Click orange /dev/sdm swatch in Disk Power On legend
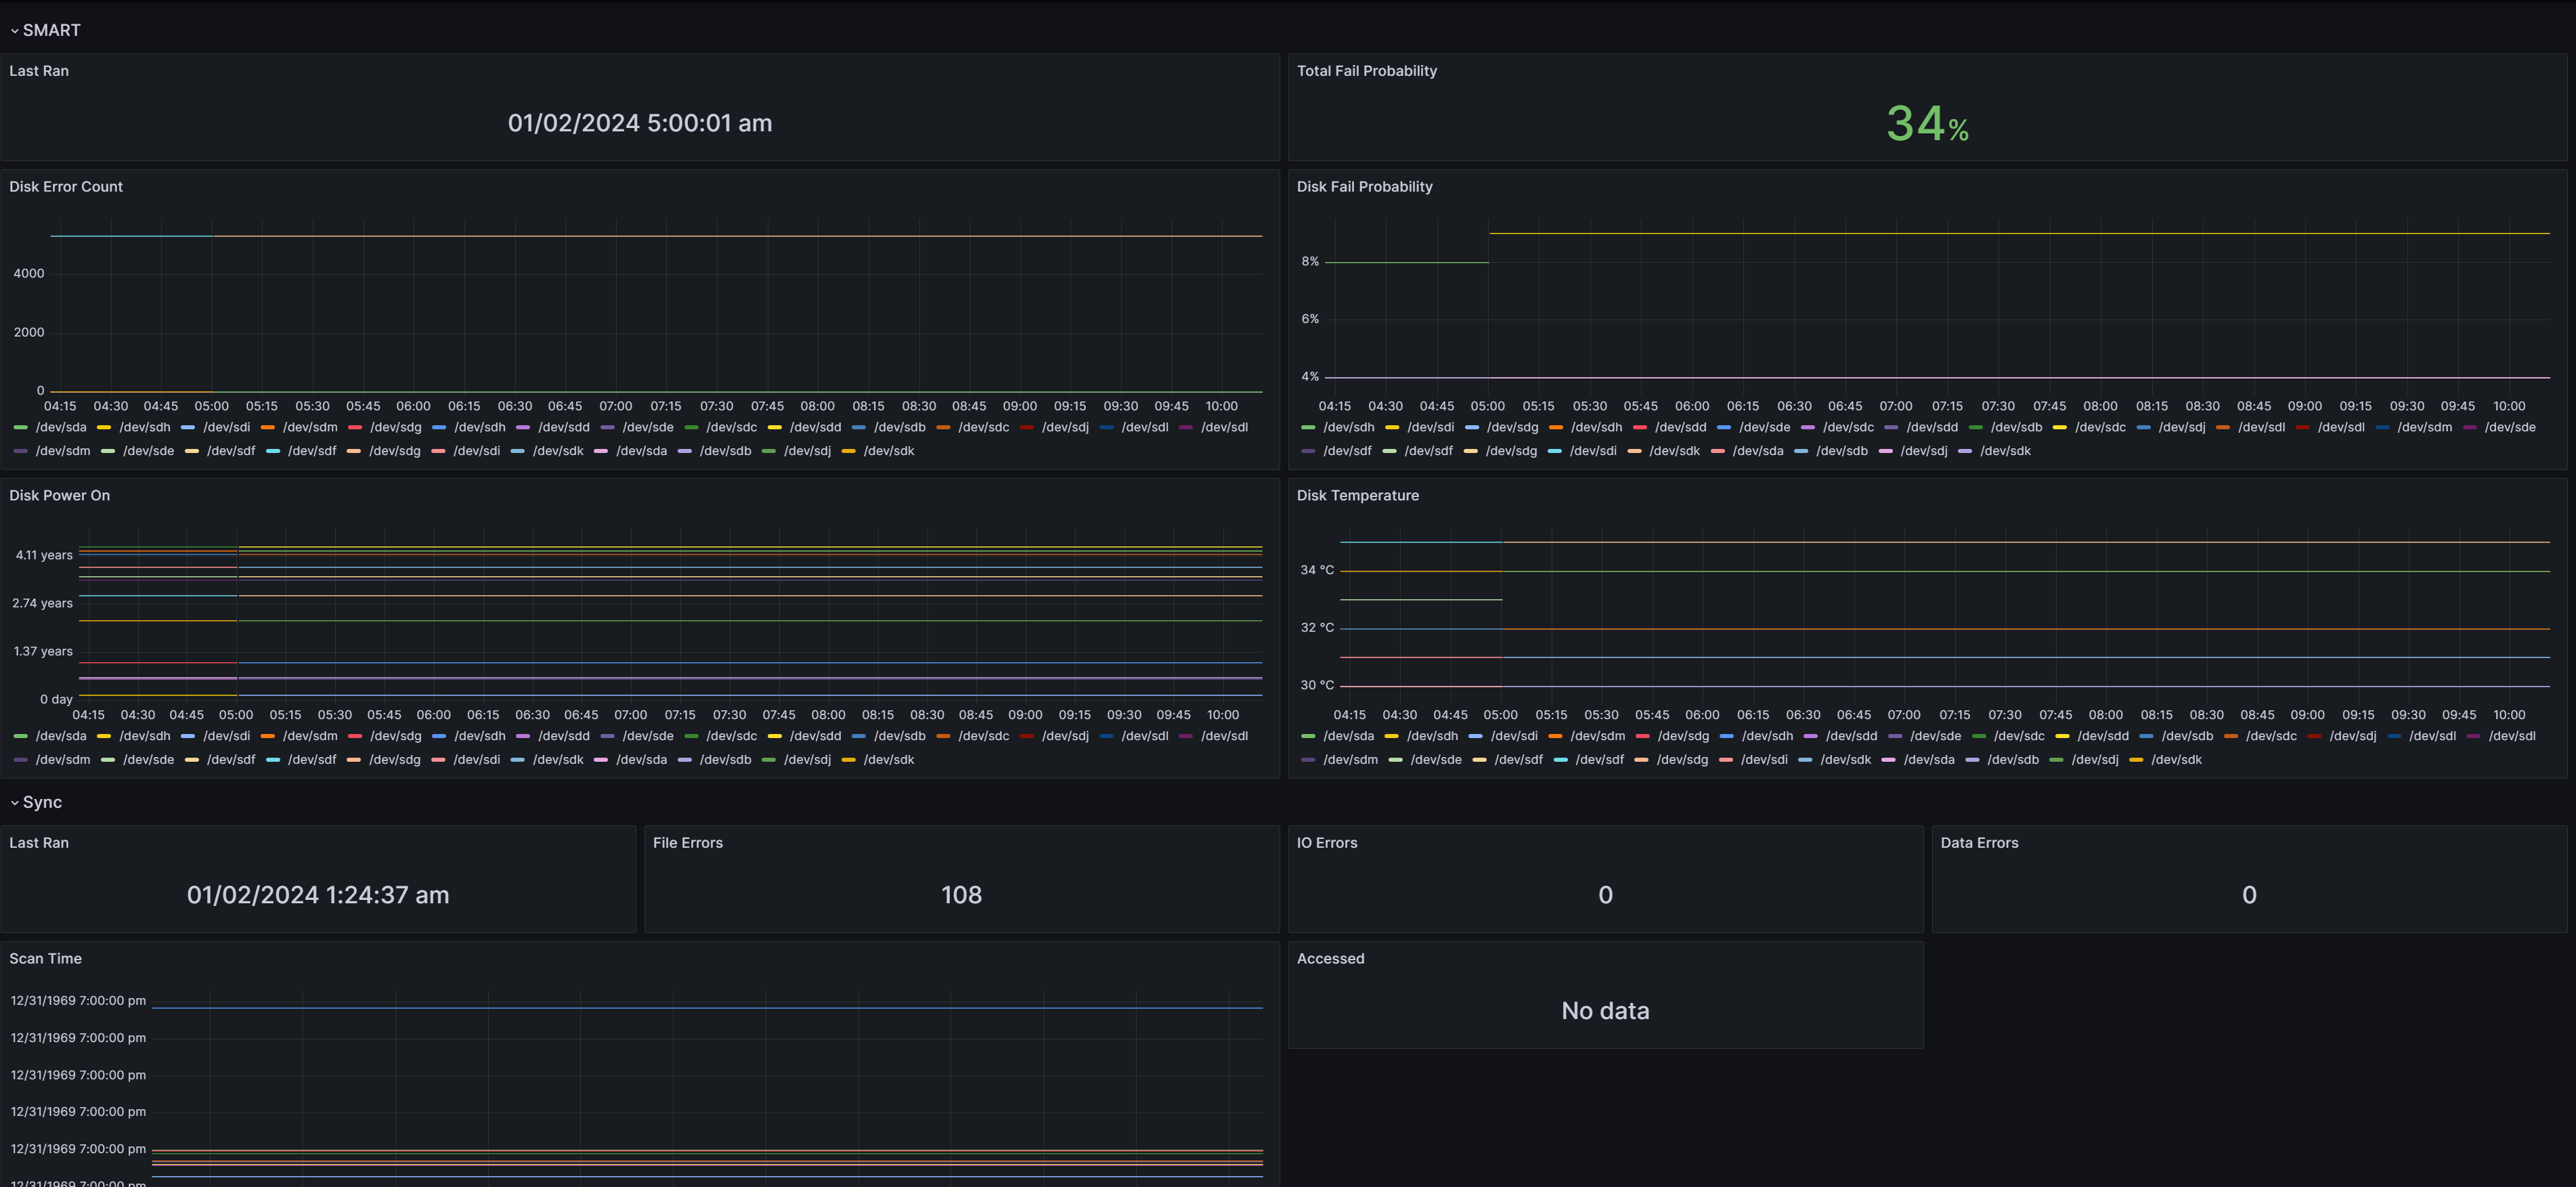Viewport: 2576px width, 1187px height. pyautogui.click(x=267, y=737)
